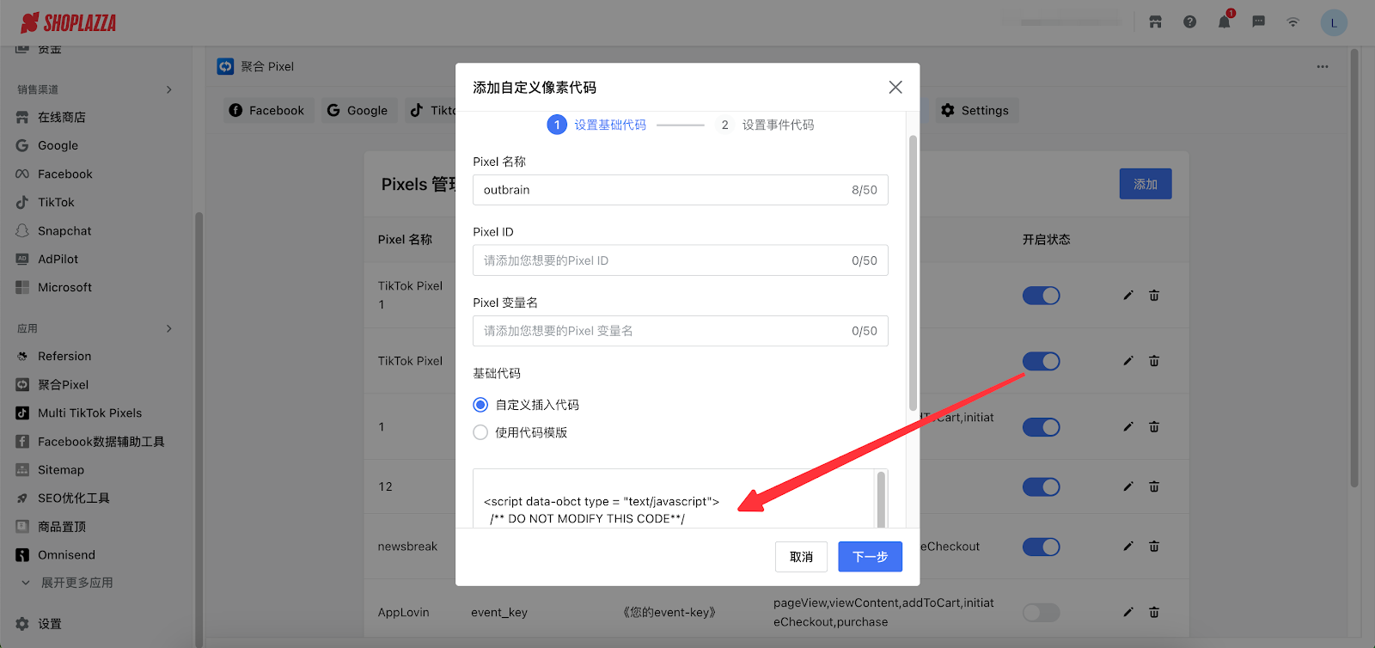This screenshot has height=648, width=1375.
Task: Enable the AppLovin pixel toggle
Action: (x=1041, y=613)
